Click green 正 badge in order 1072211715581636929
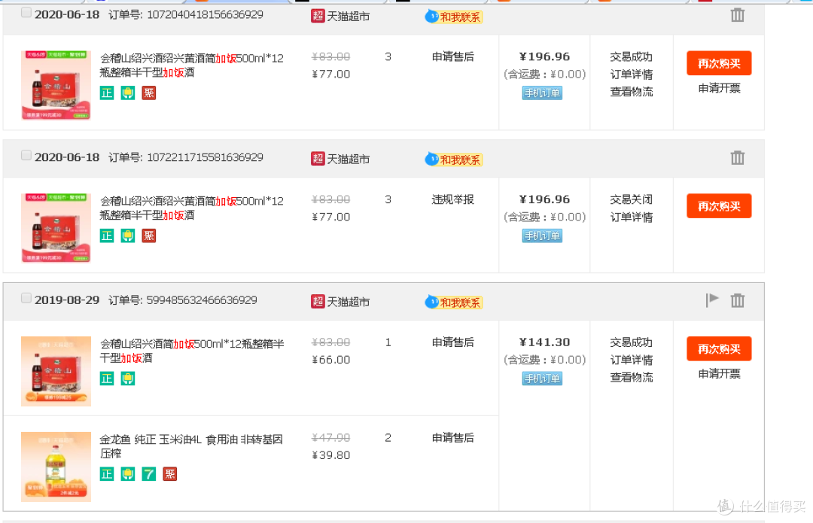Viewport: 813px width, 523px height. point(107,236)
